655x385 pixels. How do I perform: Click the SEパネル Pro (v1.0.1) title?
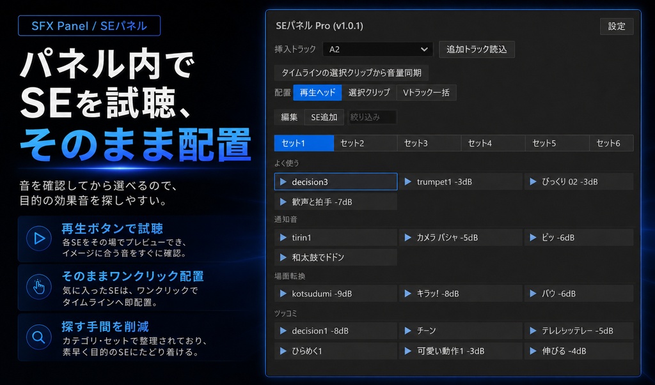tap(320, 26)
